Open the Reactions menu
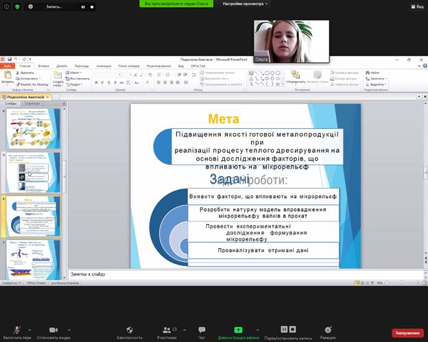Image resolution: width=428 pixels, height=342 pixels. click(327, 329)
